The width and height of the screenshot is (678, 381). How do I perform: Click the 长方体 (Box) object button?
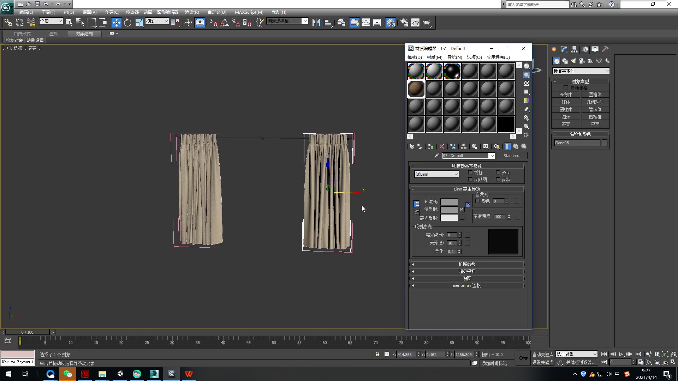tap(566, 95)
